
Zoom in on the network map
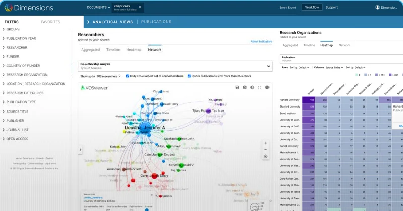click(266, 143)
